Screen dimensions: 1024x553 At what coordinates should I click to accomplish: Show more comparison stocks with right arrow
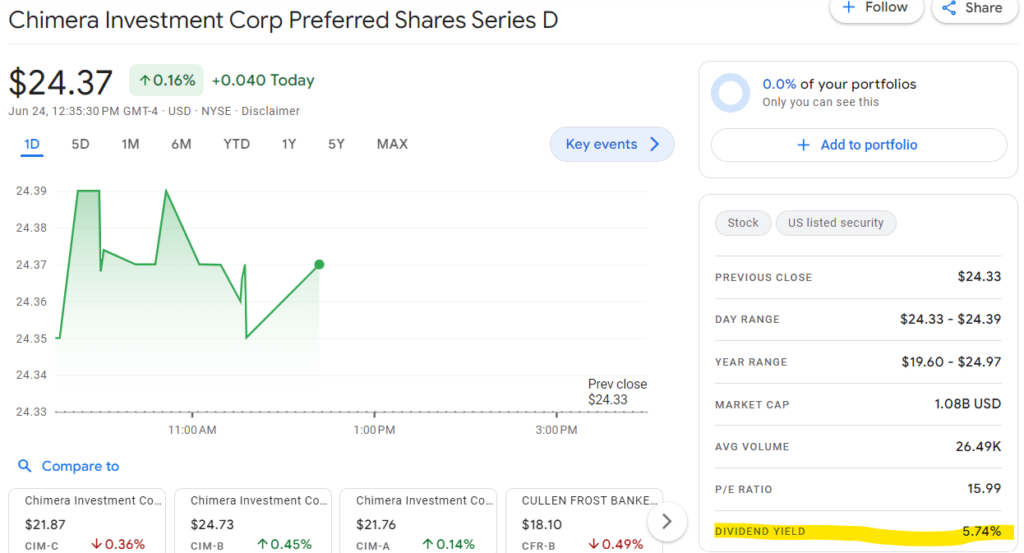click(667, 521)
